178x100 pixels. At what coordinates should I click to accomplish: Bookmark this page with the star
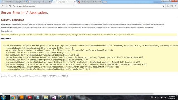coord(164,6)
